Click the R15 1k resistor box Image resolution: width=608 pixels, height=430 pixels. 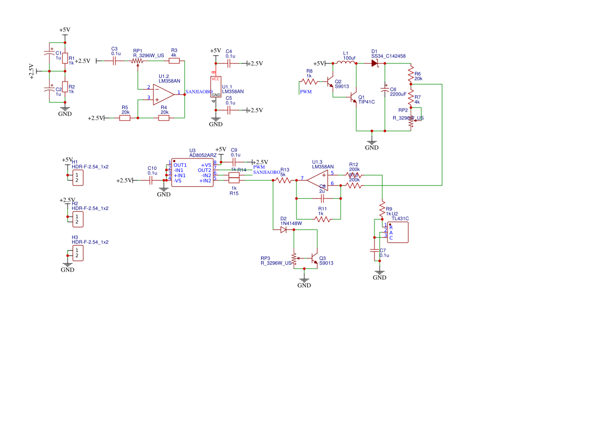coord(234,180)
